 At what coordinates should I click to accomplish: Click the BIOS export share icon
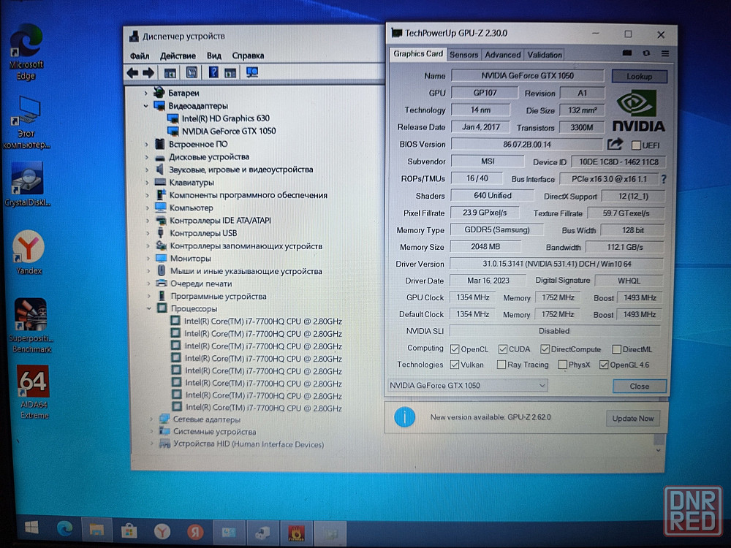616,145
